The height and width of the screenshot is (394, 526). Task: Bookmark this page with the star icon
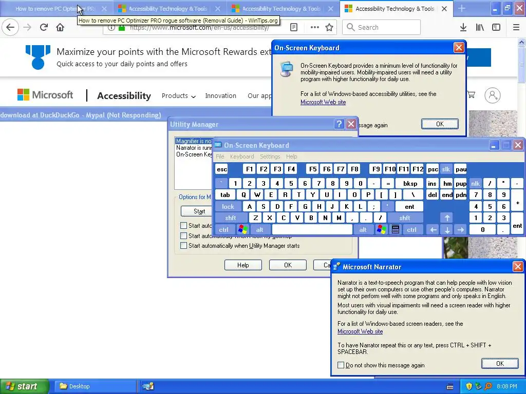click(x=329, y=27)
